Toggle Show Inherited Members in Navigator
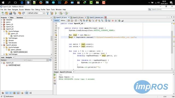Image resolution: width=175 pixels, height=98 pixels. coord(3,93)
